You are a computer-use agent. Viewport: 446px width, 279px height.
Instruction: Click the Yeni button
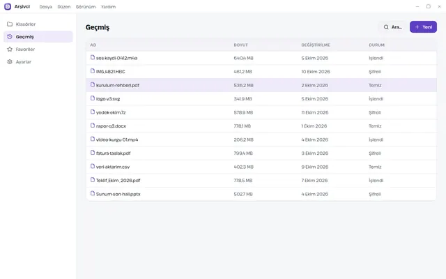423,27
